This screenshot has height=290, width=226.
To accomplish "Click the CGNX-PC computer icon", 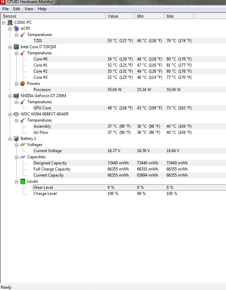I will [10, 22].
